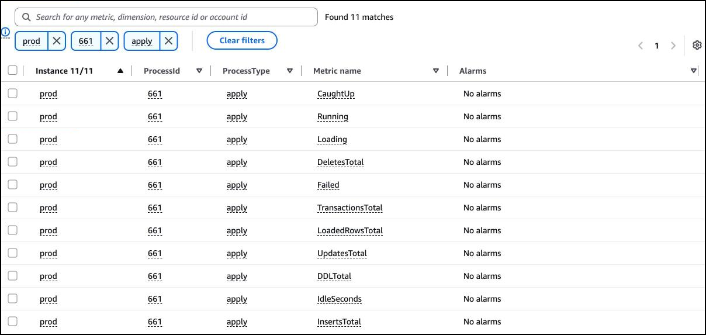Click the ProcessType column header label
The image size is (706, 335).
tap(246, 71)
